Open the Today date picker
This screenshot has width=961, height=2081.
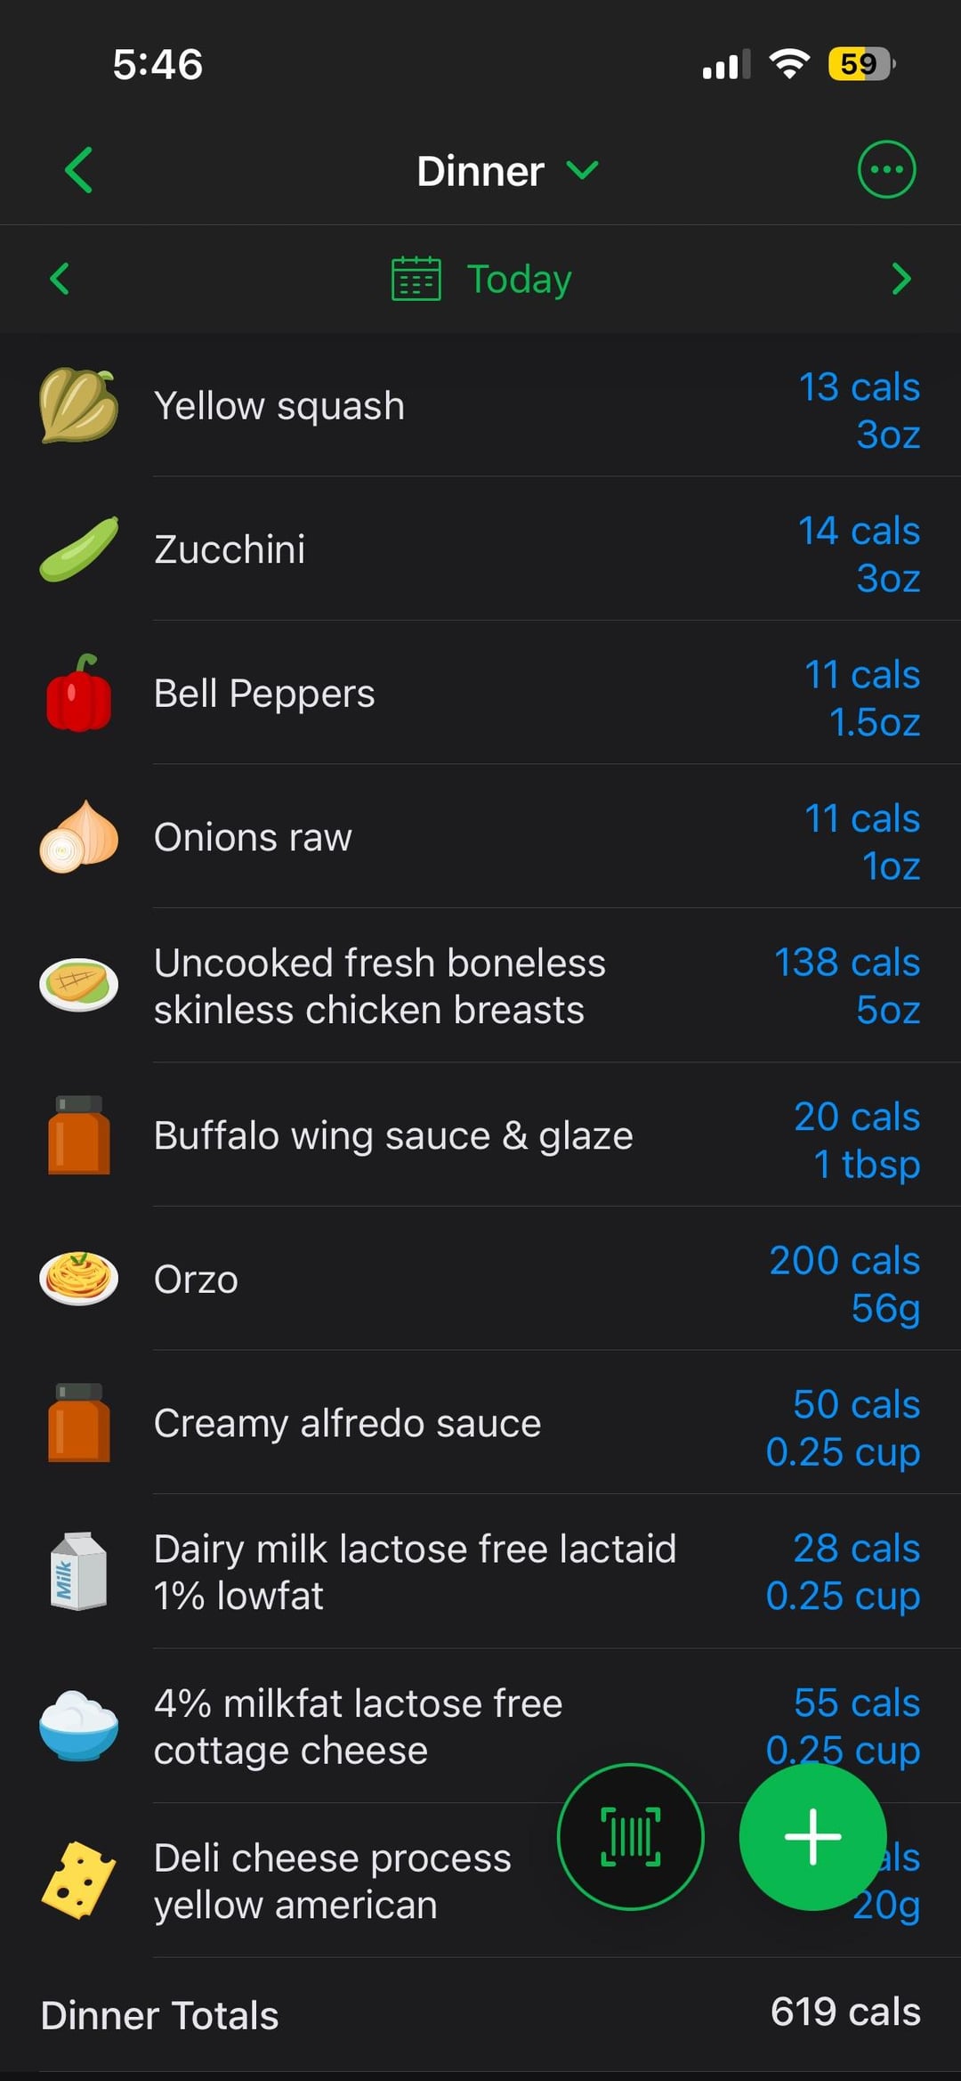point(519,280)
